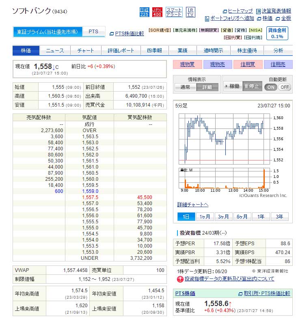296x321 pixels.
Task: Switch to the PTS market tab
Action: 93,32
